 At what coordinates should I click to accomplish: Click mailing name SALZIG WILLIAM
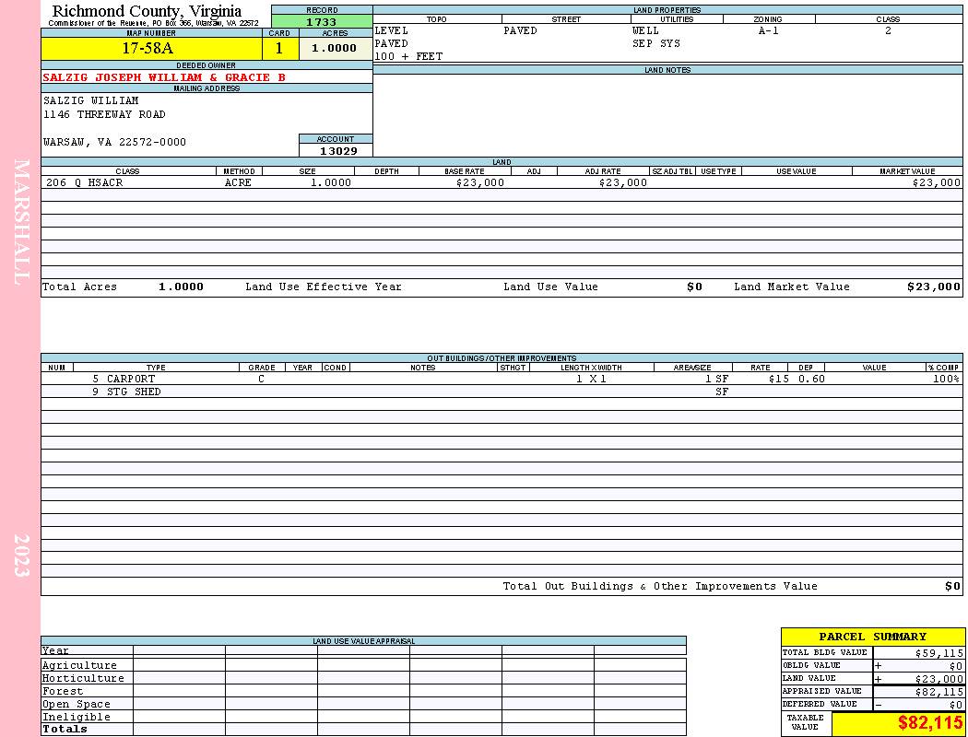[90, 100]
